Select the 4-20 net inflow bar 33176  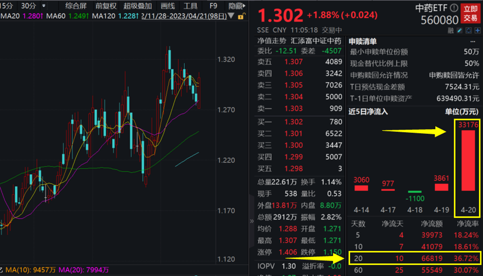[468, 160]
